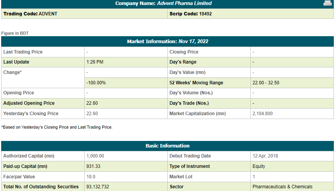The width and height of the screenshot is (335, 191).
Task: Click the Paid-up Capital value 931.33
Action: click(x=93, y=166)
